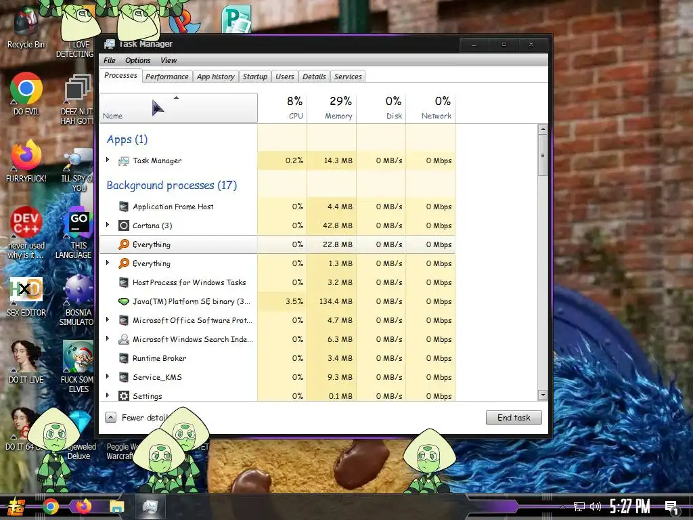
Task: Click the Apps (1) group heading
Action: coord(127,139)
